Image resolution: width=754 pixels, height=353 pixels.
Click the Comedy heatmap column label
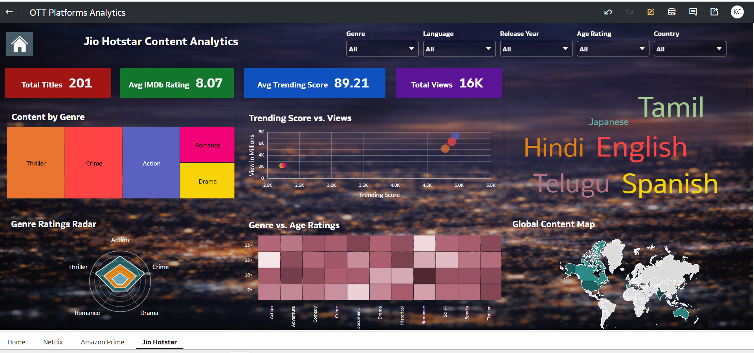(315, 314)
